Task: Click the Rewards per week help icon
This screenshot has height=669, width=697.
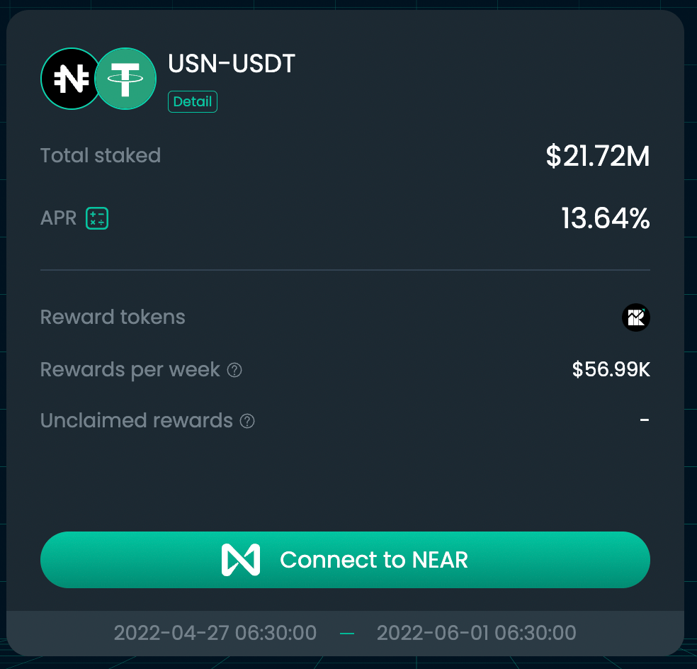Action: click(x=234, y=370)
